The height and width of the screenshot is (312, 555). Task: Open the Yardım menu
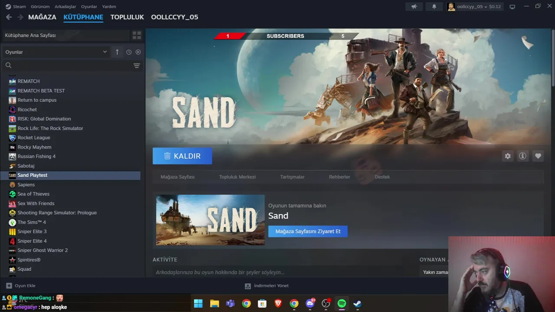point(109,6)
